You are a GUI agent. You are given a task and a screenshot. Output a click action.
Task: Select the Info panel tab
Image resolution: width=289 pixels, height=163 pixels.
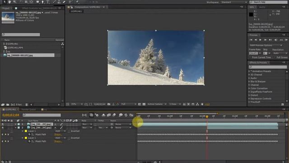252,7
